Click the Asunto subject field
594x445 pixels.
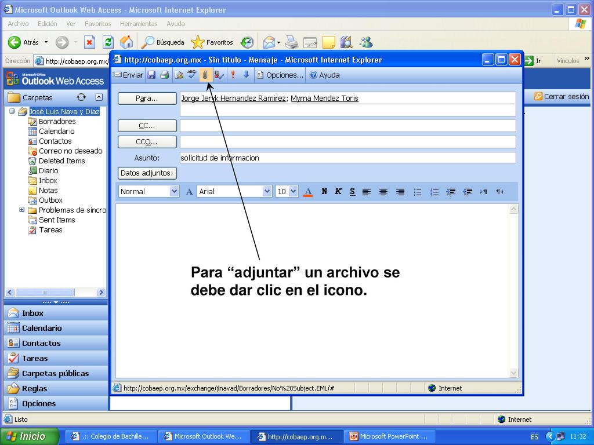point(348,158)
